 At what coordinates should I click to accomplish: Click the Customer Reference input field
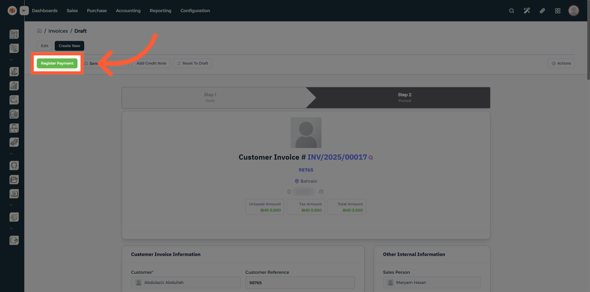[x=300, y=283]
